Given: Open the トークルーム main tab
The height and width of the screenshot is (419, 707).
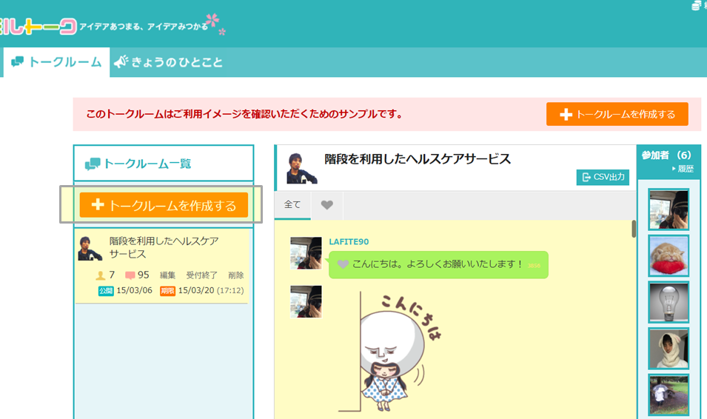Looking at the screenshot, I should coord(56,62).
